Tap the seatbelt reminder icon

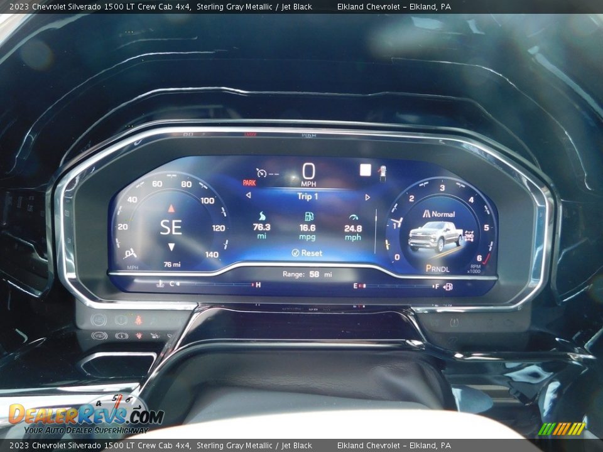(x=383, y=173)
